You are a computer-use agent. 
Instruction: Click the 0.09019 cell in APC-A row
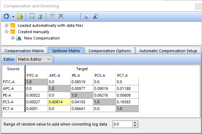(104, 89)
